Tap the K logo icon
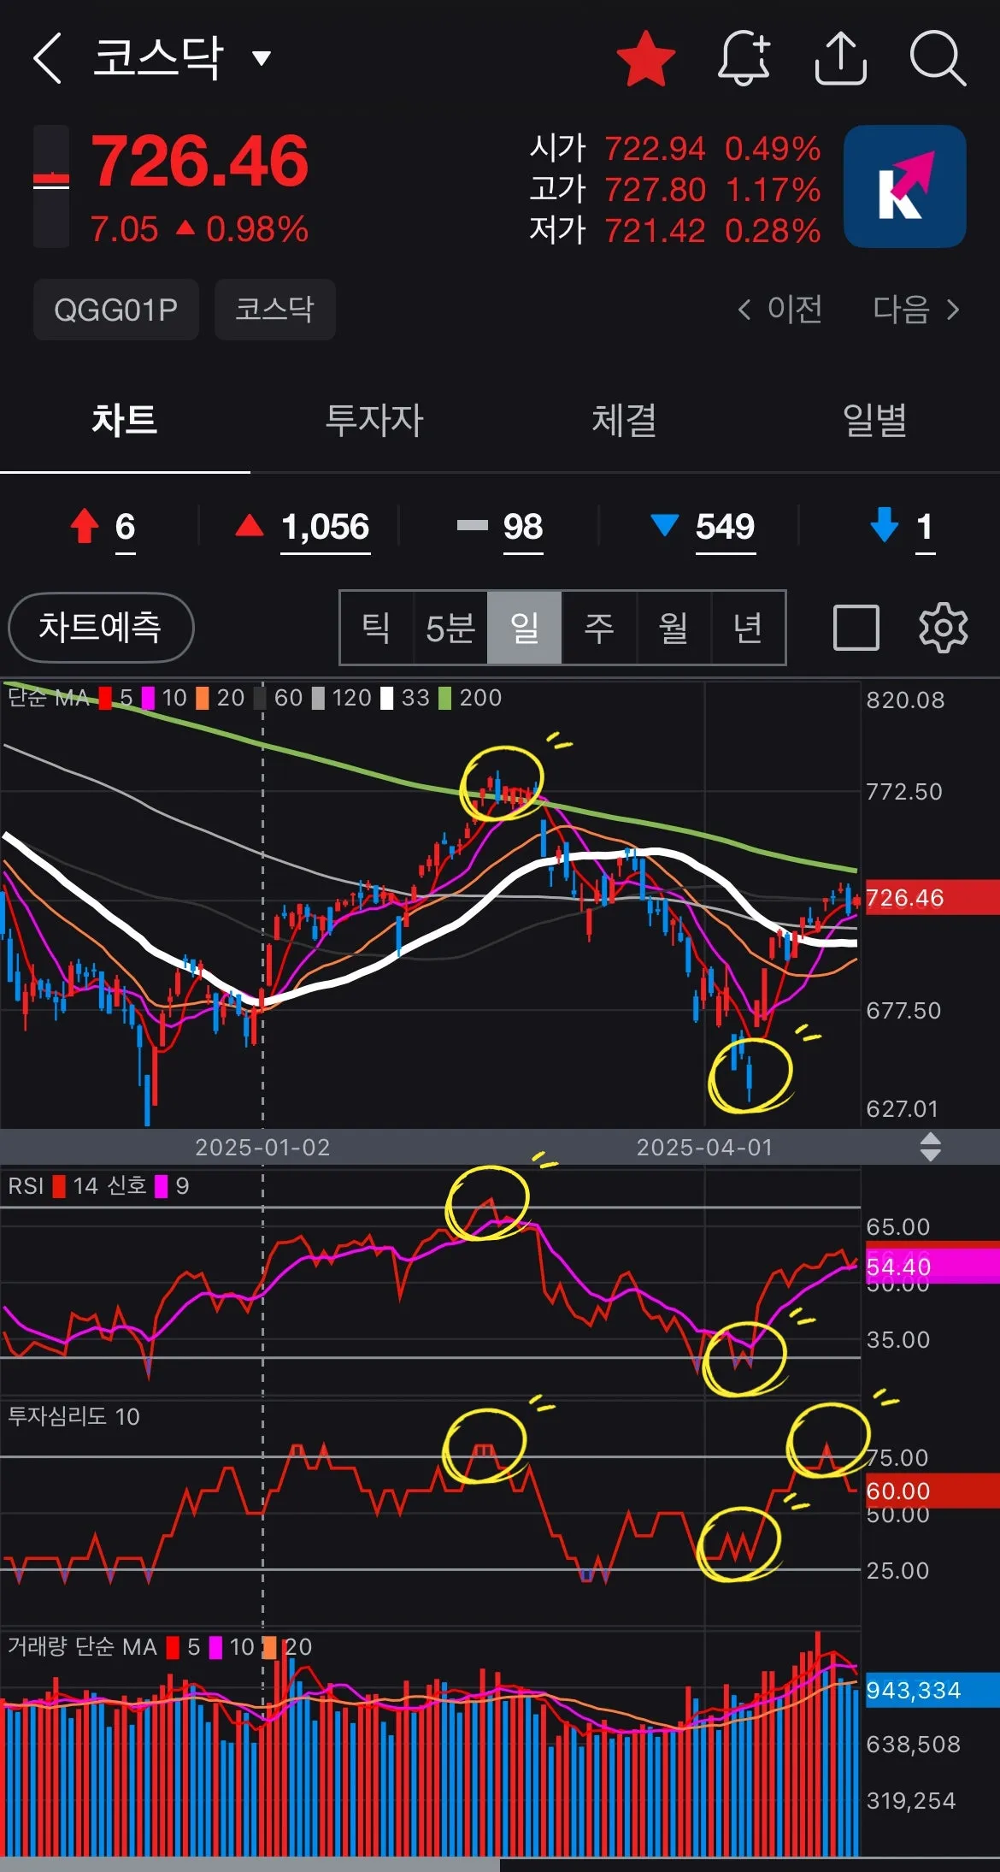This screenshot has width=1000, height=1872. click(904, 186)
